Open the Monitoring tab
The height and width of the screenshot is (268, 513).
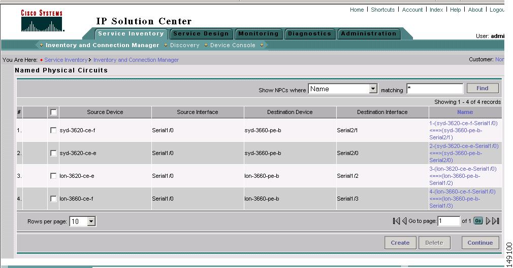click(259, 33)
